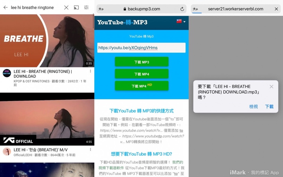Click the KPOP & OST RINGTONES channel info line
283x177 pixels.
click(50, 83)
